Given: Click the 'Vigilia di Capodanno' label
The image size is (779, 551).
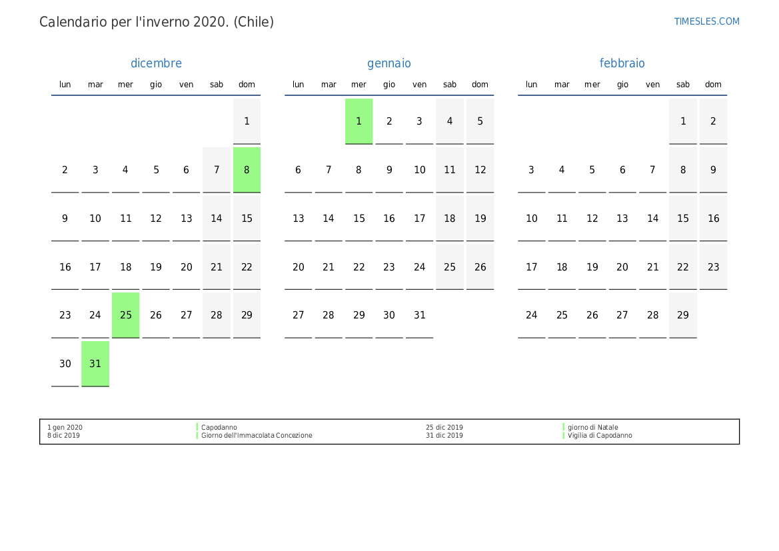Looking at the screenshot, I should click(x=600, y=435).
